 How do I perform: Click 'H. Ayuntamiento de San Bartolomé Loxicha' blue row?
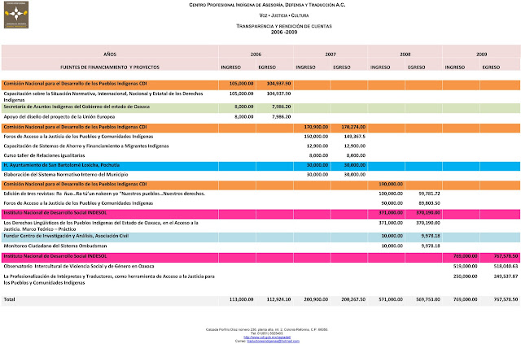point(260,166)
